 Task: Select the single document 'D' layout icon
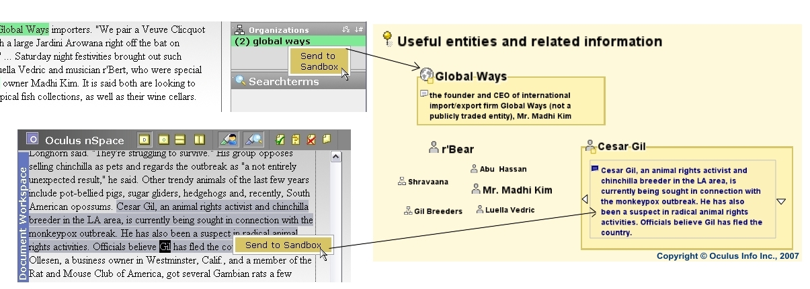[145, 139]
